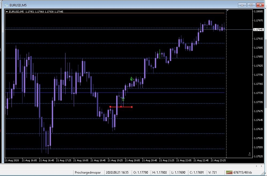This screenshot has width=267, height=176.
Task: Click the 676715/48 kb traffic text
Action: (x=243, y=173)
